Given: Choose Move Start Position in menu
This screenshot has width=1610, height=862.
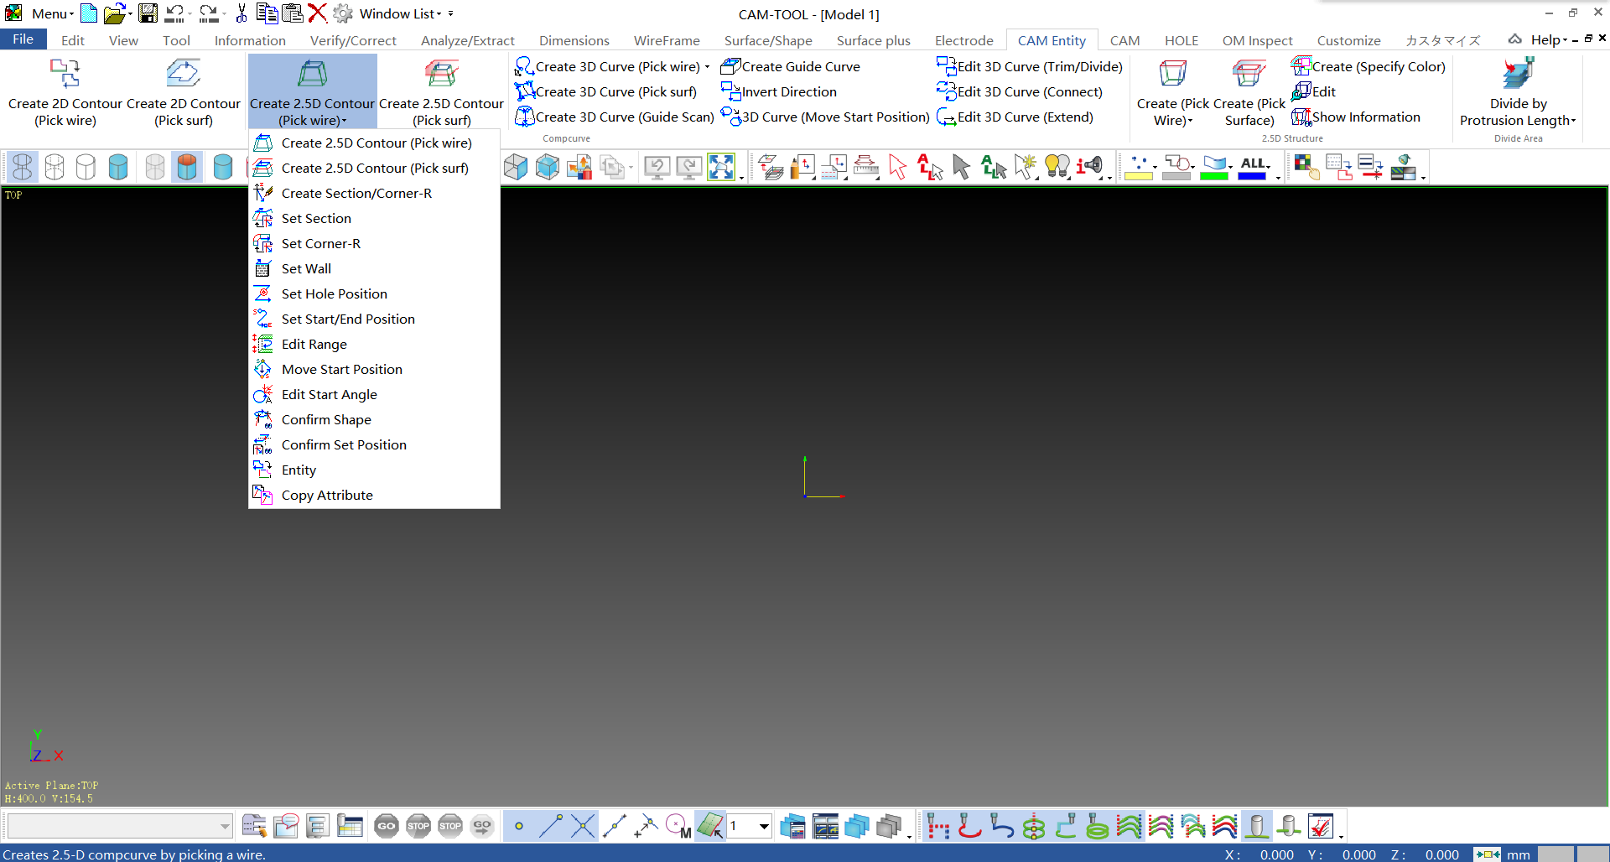Looking at the screenshot, I should (x=374, y=369).
